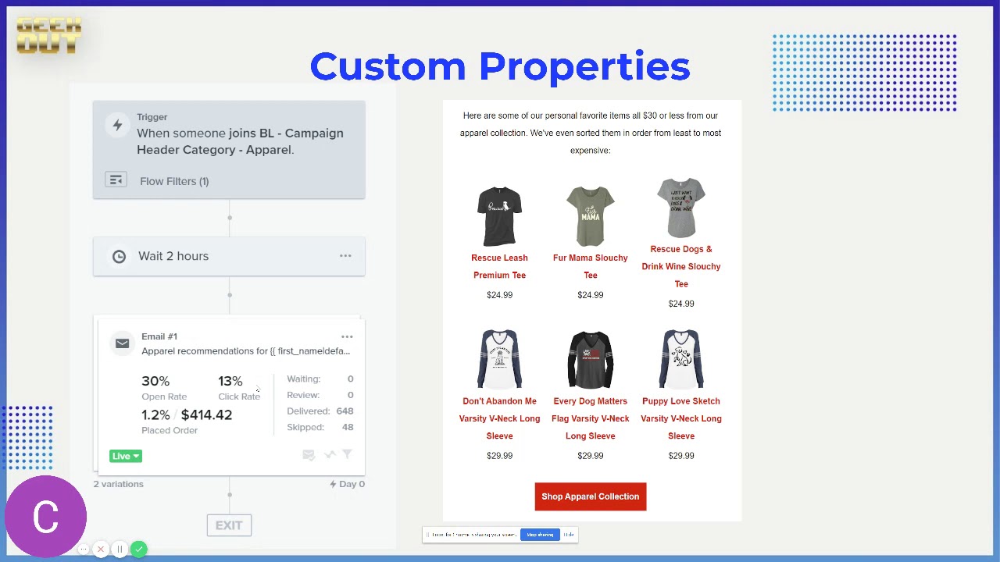Click the Fur Mama Slouchy Tee image
1000x562 pixels.
click(x=590, y=215)
